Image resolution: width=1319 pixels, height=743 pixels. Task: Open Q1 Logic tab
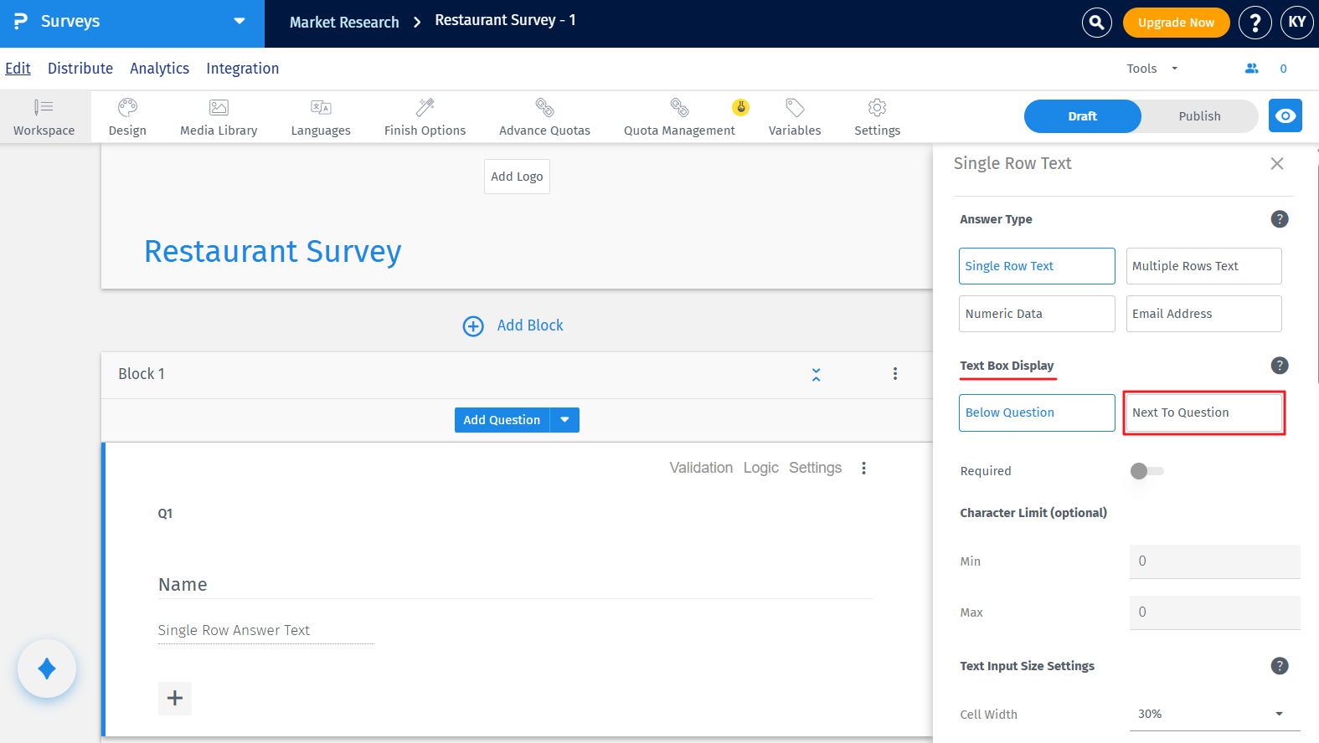tap(761, 468)
